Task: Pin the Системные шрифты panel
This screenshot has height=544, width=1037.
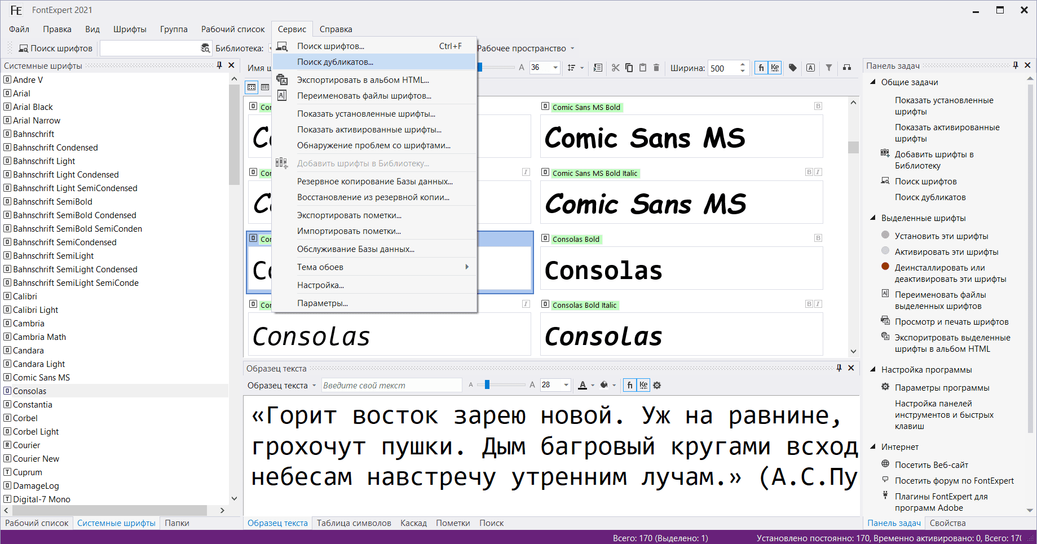Action: pos(219,65)
